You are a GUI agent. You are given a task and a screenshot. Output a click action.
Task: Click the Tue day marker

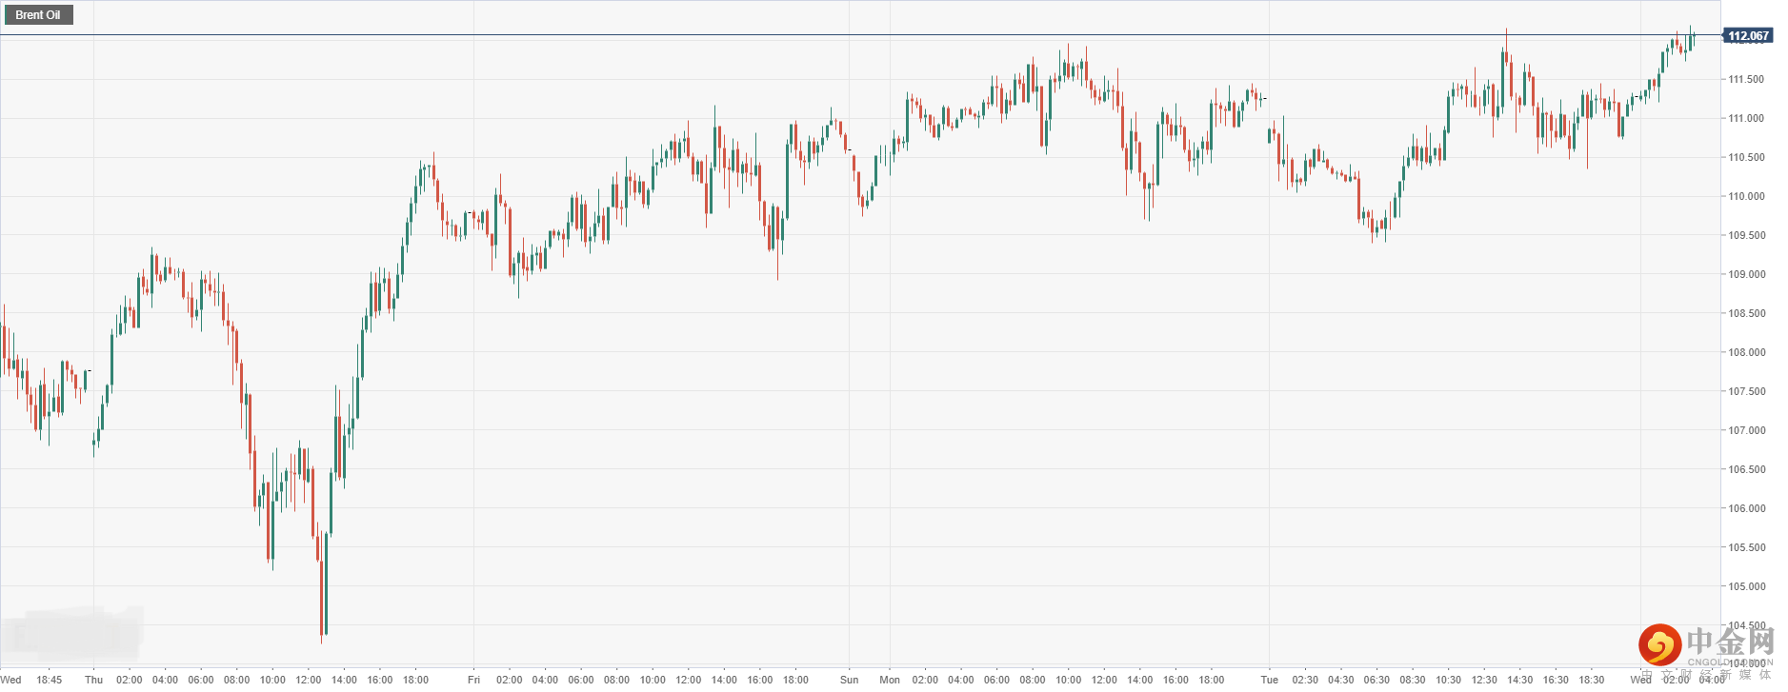[1269, 680]
